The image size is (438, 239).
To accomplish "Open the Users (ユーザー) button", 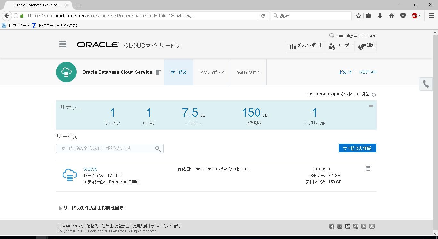I will click(340, 46).
